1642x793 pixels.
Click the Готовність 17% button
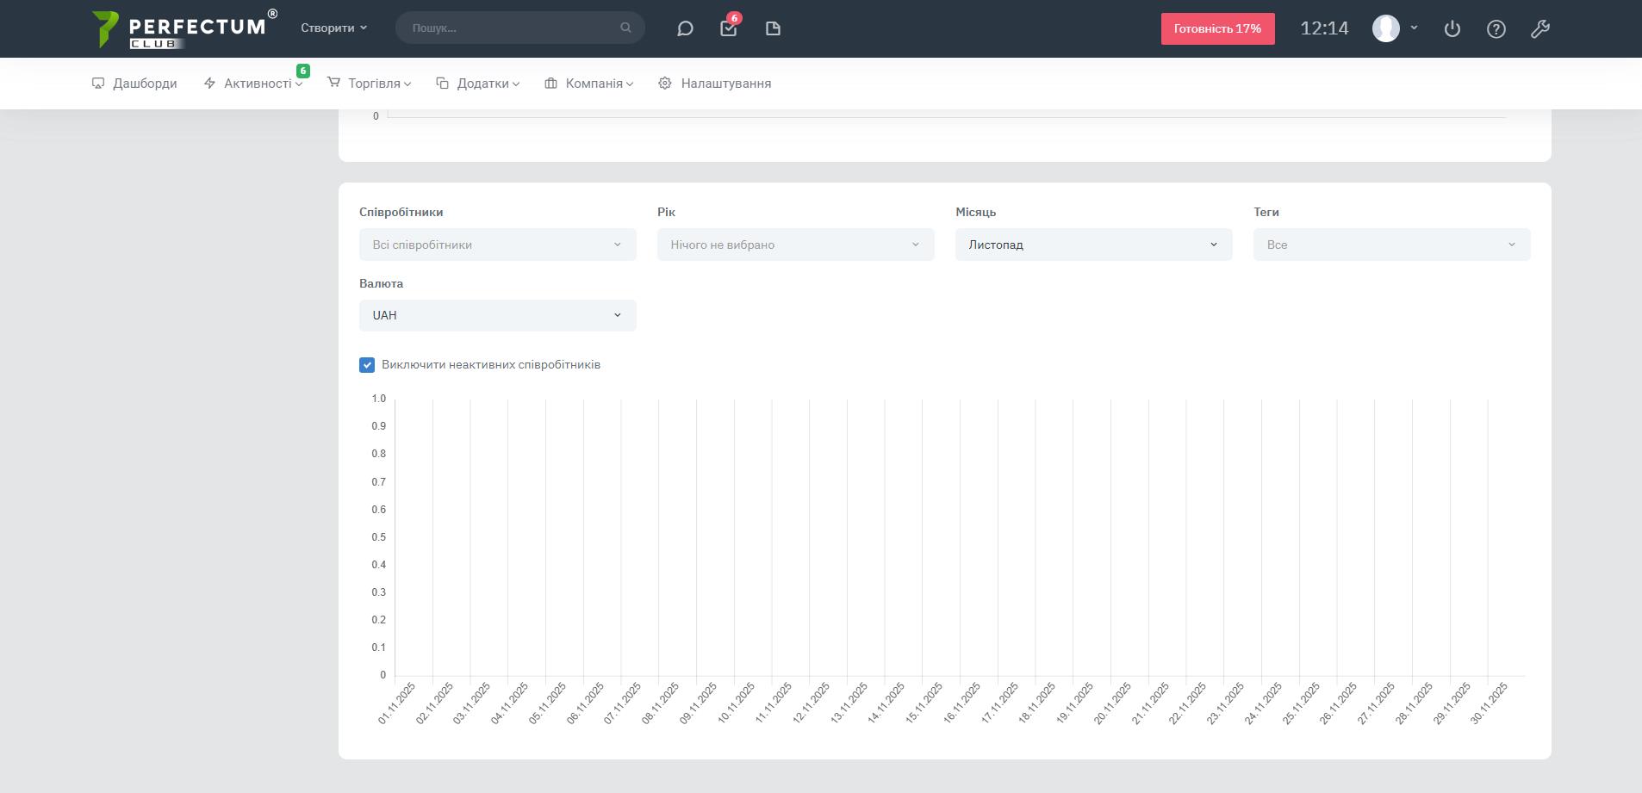click(x=1217, y=28)
